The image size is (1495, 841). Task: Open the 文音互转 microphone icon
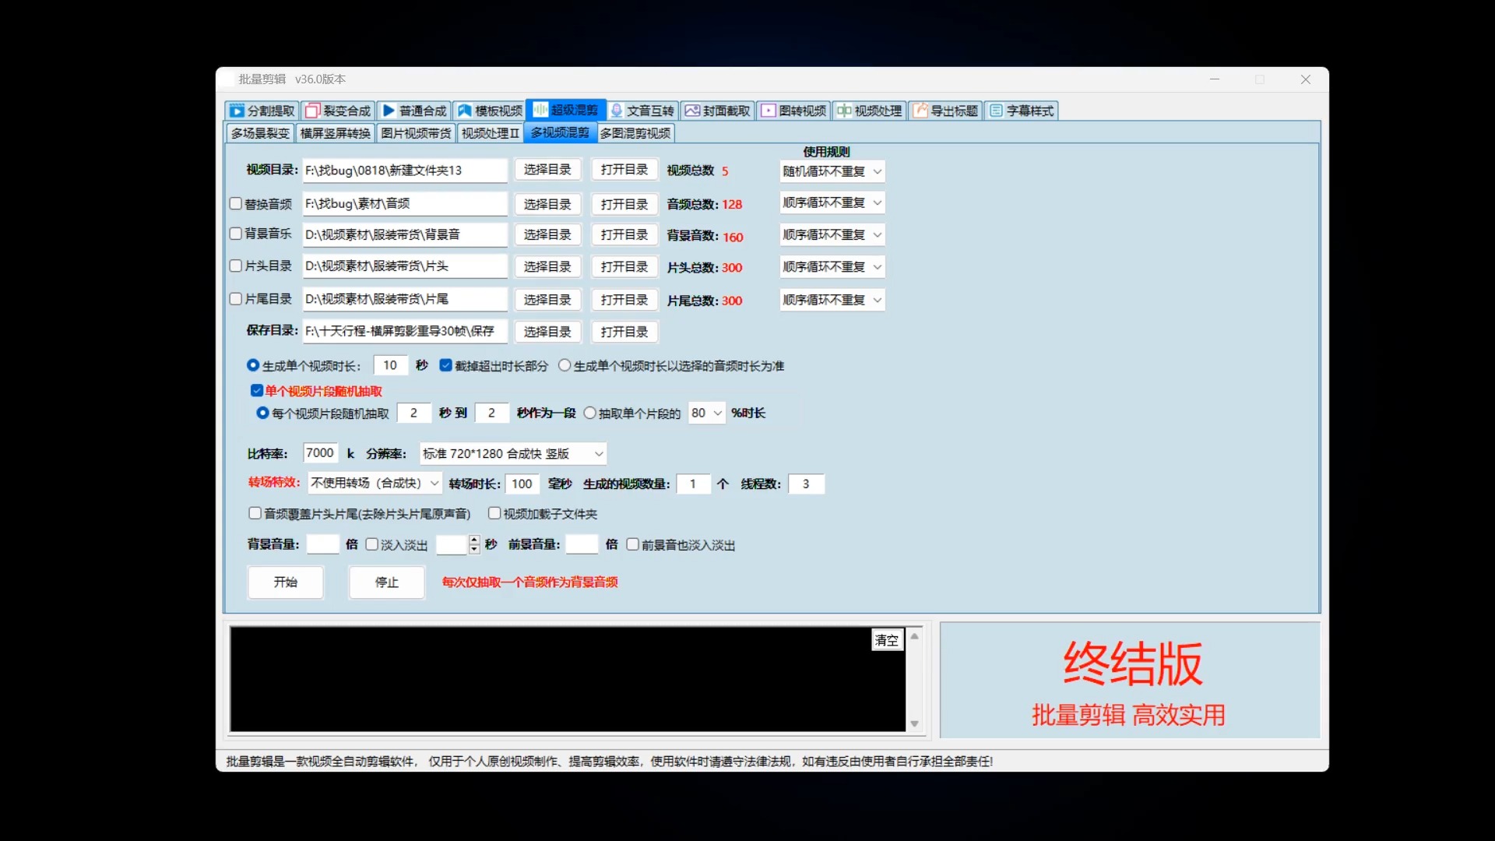click(x=617, y=111)
